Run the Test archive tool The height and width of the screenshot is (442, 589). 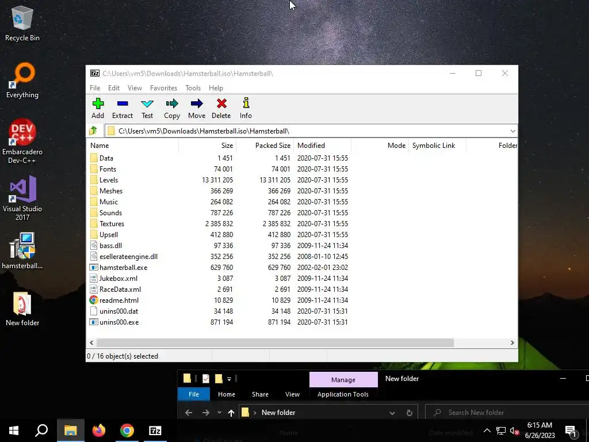(x=147, y=108)
